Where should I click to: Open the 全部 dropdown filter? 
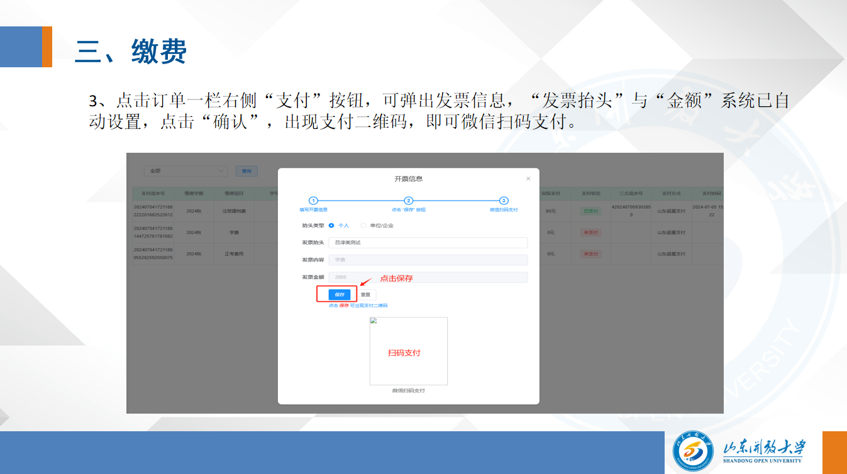(x=186, y=171)
